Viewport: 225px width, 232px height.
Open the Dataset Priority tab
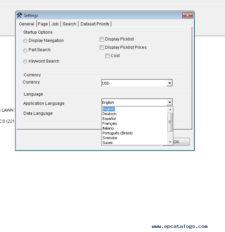[95, 24]
